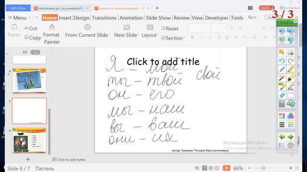Select the blue line drawing tool
307x172 pixels.
tap(282, 95)
